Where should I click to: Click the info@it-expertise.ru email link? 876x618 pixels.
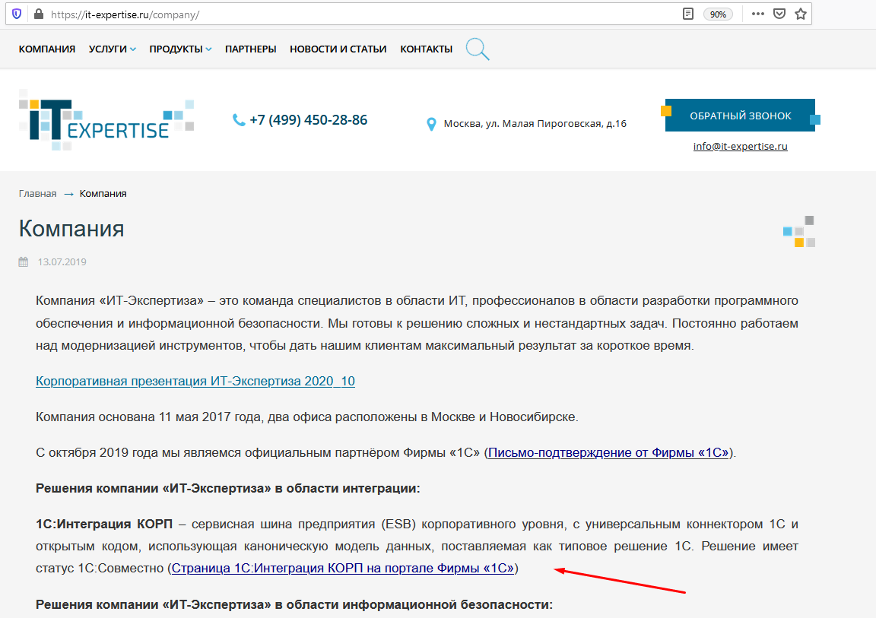[740, 146]
